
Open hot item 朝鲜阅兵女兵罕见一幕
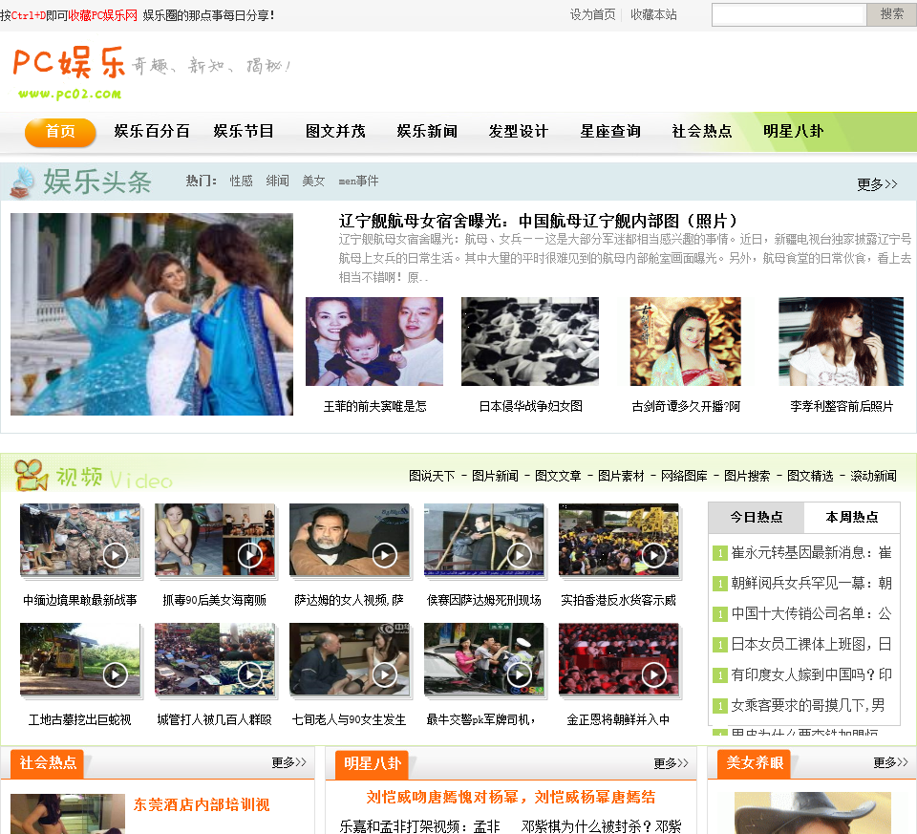click(811, 583)
